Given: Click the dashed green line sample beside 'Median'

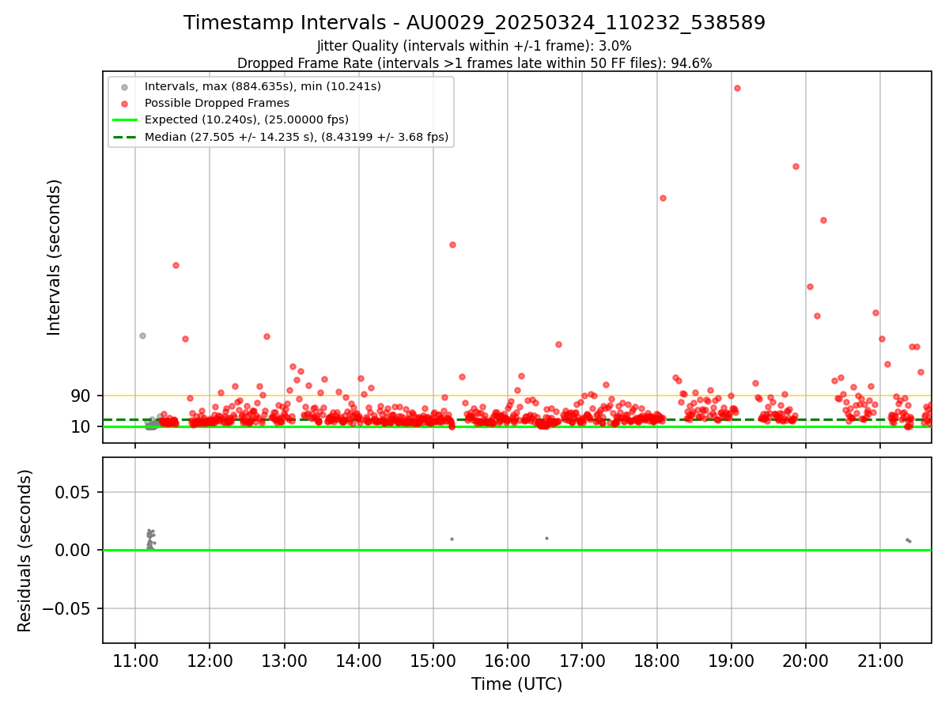Looking at the screenshot, I should 124,137.
